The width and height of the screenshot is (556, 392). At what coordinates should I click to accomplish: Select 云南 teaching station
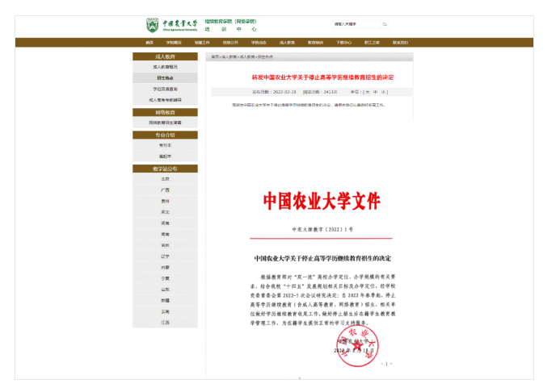[x=165, y=311]
